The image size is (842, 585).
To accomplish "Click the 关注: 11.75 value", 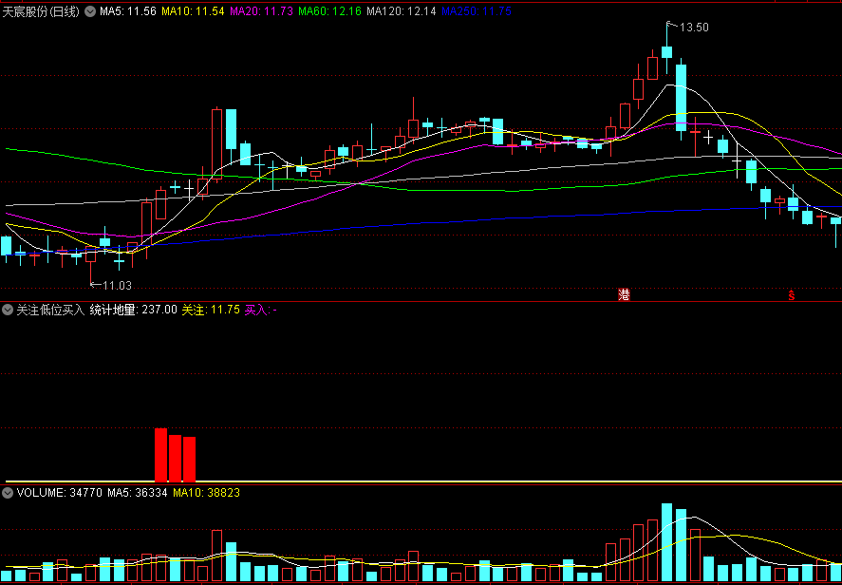I will [211, 310].
